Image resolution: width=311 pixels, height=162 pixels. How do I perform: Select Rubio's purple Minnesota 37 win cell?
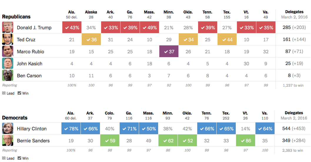[x=169, y=52]
